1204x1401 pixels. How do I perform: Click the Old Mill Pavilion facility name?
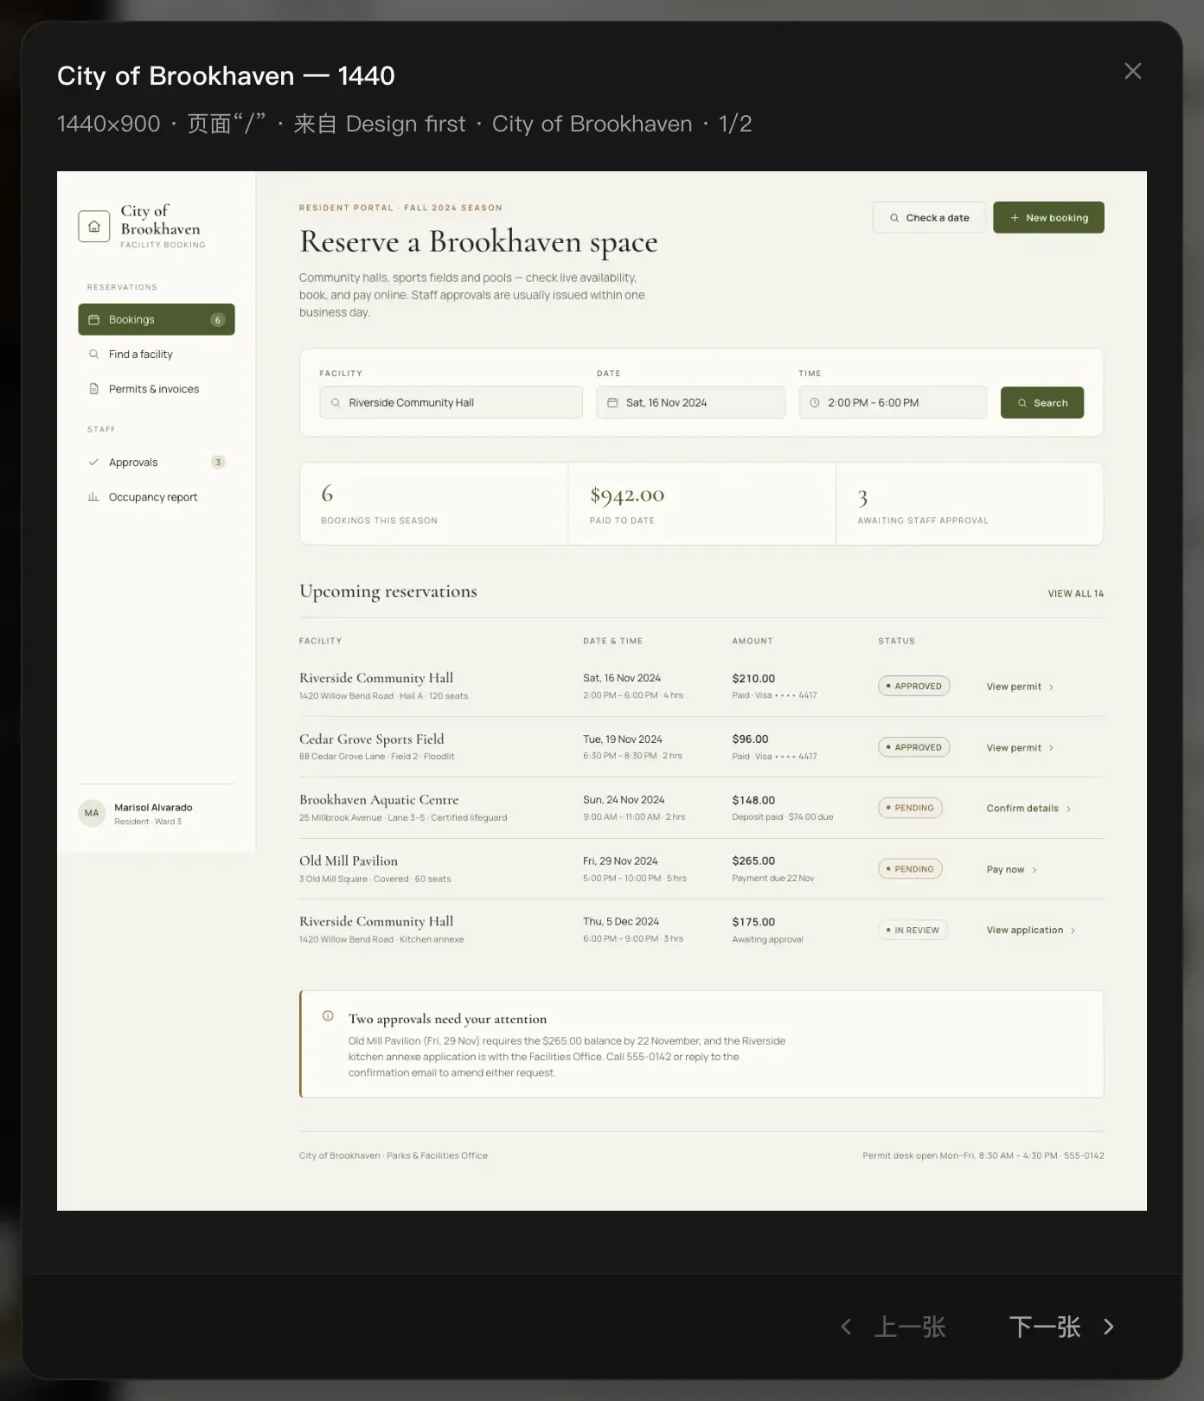(349, 861)
